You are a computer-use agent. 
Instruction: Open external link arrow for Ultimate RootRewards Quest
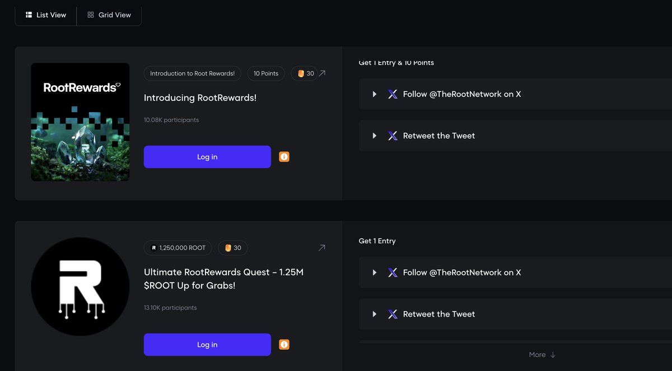coord(322,248)
